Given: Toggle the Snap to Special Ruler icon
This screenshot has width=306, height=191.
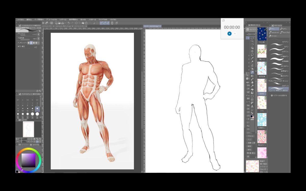Looking at the screenshot, I should [x=105, y=23].
